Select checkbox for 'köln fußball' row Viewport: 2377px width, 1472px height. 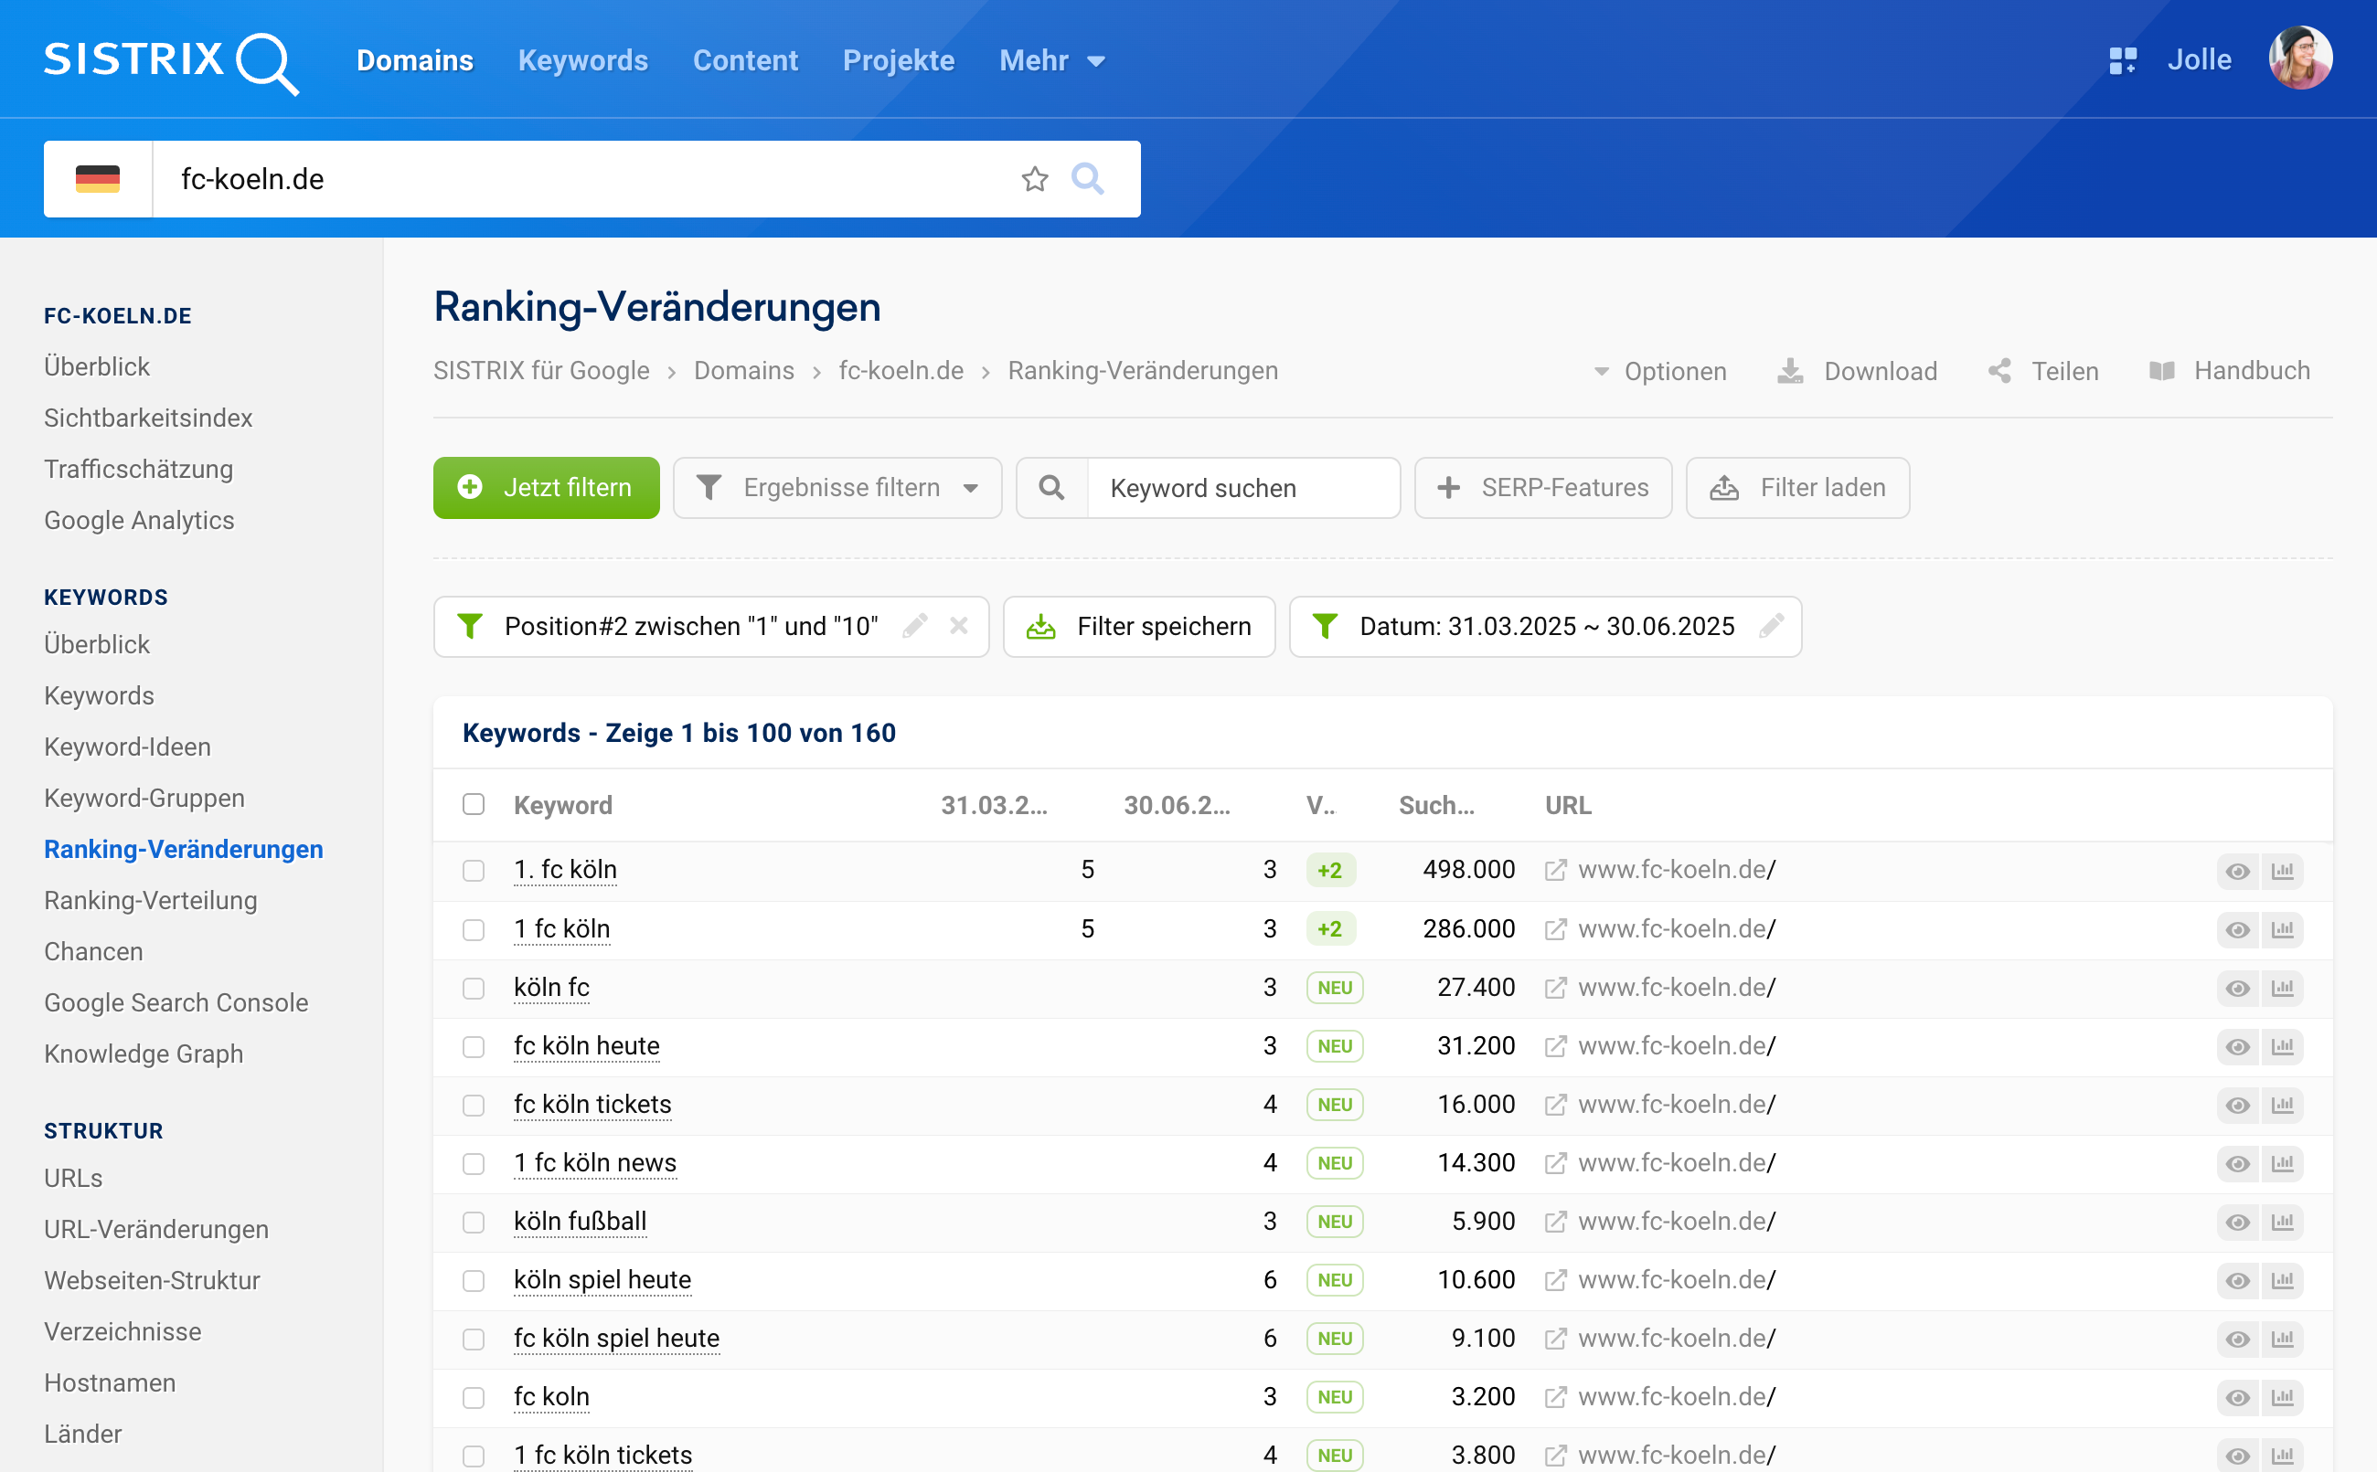pyautogui.click(x=474, y=1222)
